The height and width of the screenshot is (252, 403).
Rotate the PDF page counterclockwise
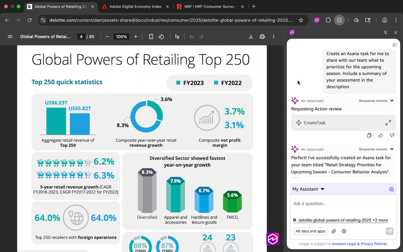(x=161, y=37)
